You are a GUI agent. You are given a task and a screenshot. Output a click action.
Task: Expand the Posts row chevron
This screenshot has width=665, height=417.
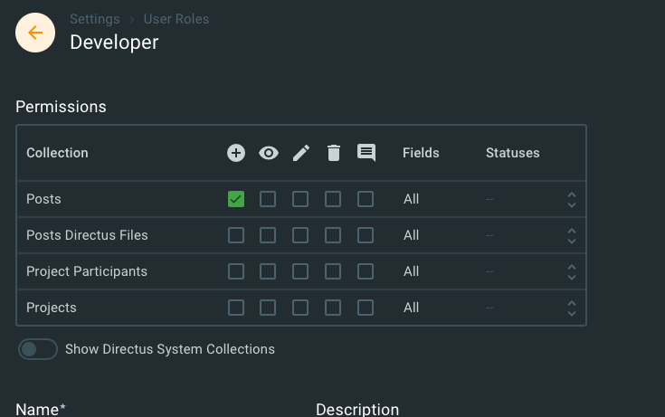pos(572,200)
